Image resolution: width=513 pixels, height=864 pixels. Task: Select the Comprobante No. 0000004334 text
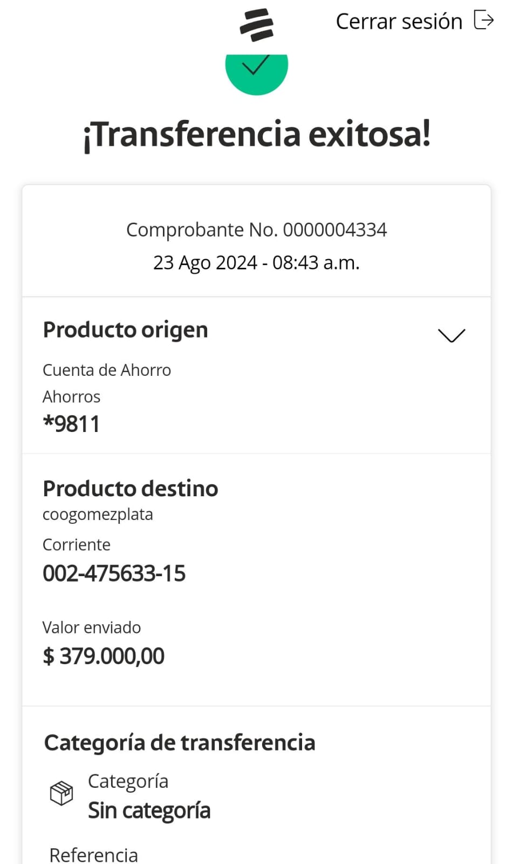click(x=256, y=230)
